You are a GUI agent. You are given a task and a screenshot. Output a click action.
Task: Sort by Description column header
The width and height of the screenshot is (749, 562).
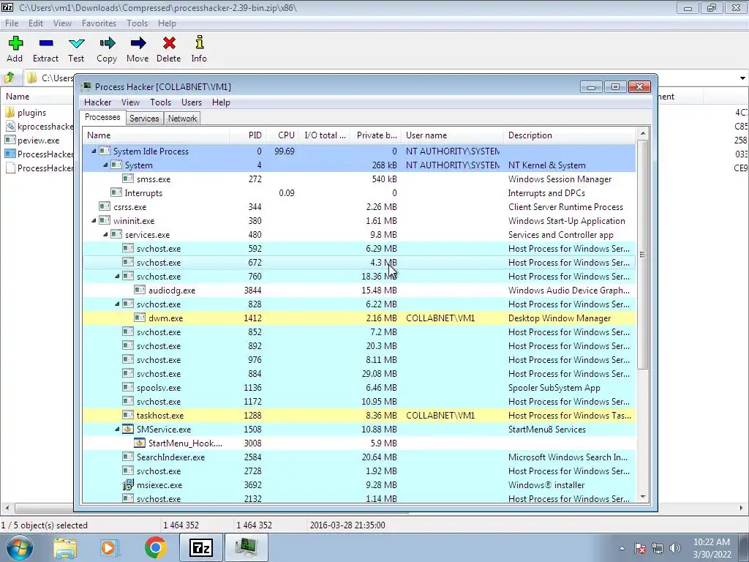click(569, 135)
